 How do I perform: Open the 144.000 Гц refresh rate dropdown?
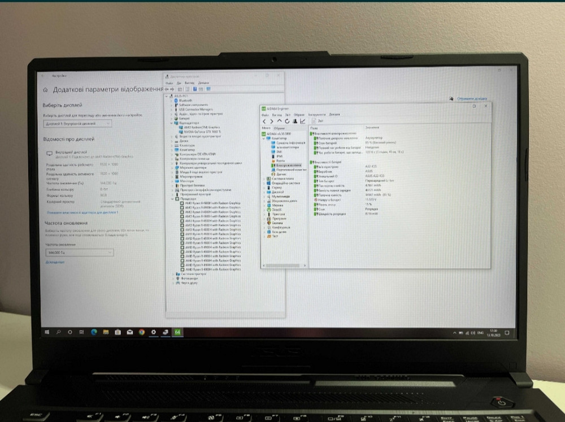(79, 253)
